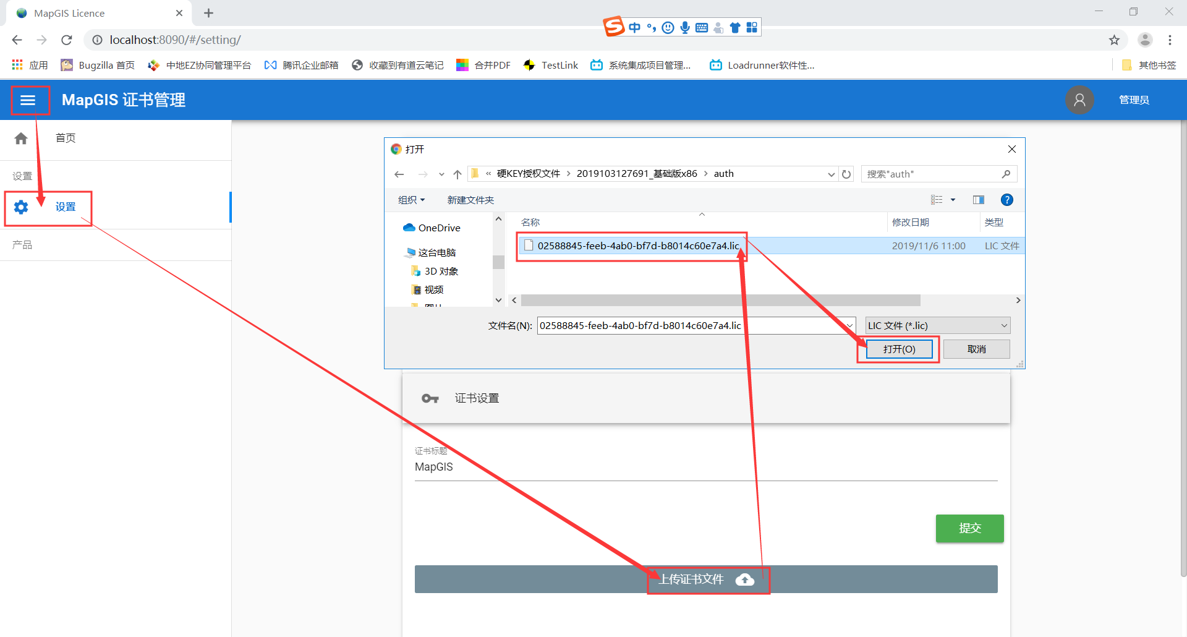Click the home icon in sidebar

click(21, 139)
